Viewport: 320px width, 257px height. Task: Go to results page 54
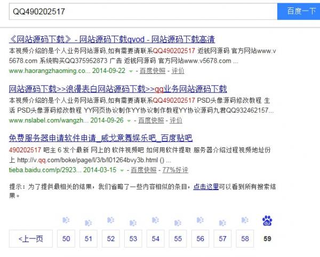point(156,238)
